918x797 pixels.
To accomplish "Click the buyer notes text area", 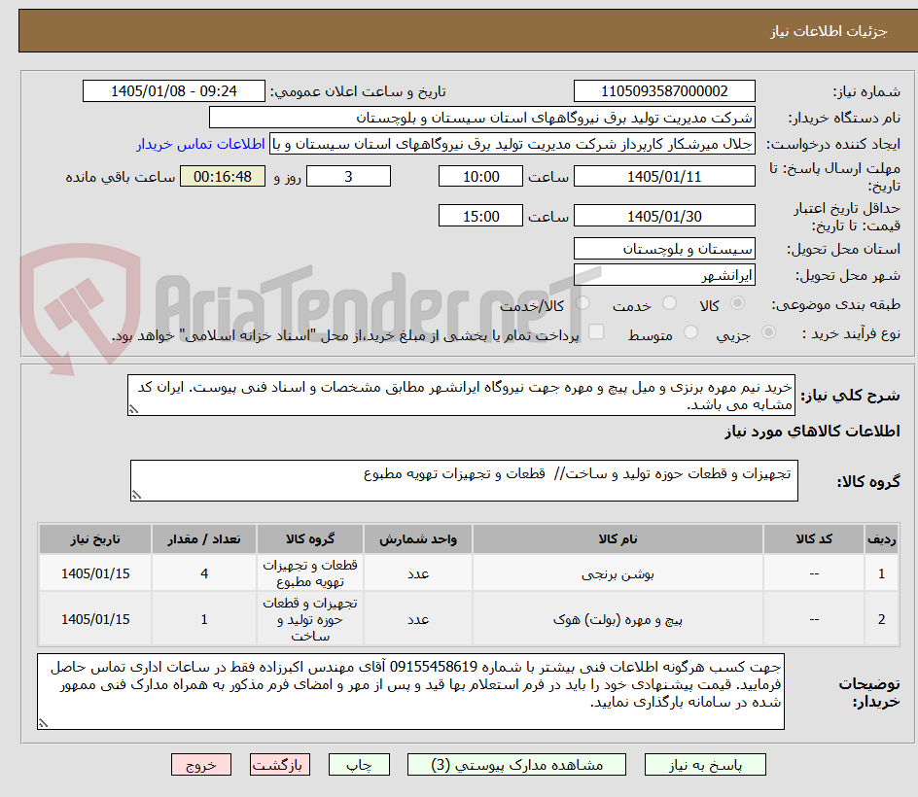I will click(410, 692).
